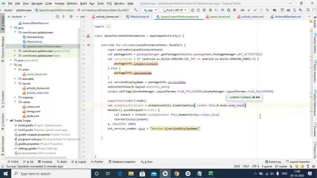
Task: Open the AVD Manager device icon
Action: (x=295, y=10)
